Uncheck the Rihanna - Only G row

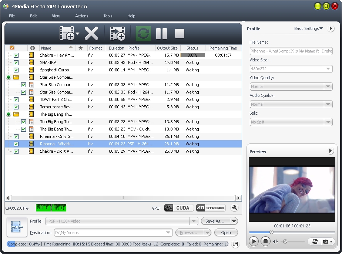pos(16,136)
